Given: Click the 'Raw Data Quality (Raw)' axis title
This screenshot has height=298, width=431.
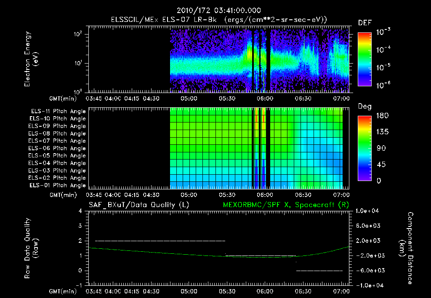Looking at the screenshot, I should (31, 248).
